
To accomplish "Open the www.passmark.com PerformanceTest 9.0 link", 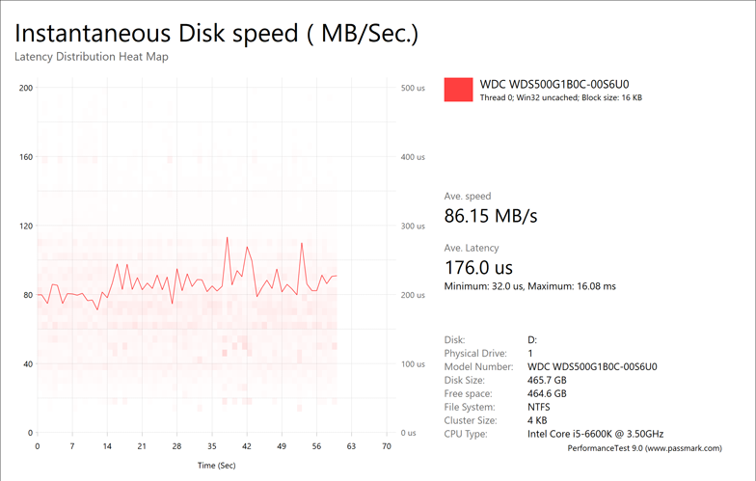I will (x=644, y=449).
